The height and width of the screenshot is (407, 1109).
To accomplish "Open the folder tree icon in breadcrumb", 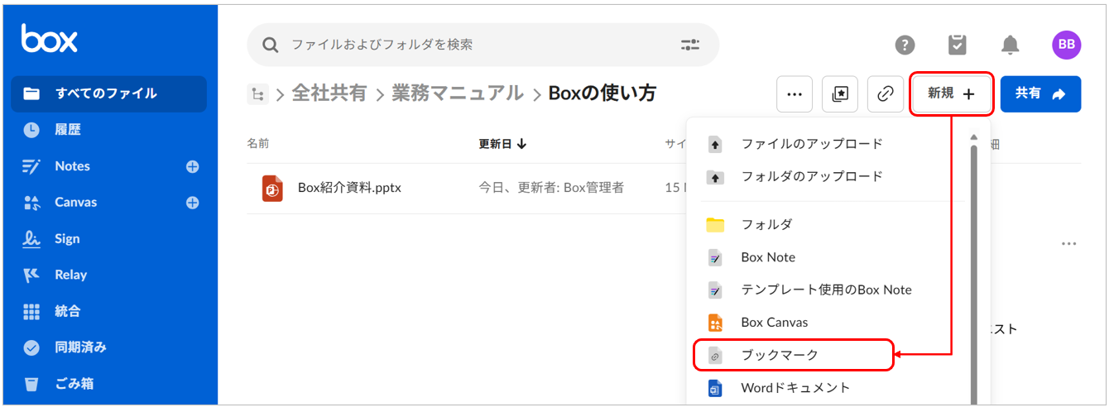I will 257,94.
